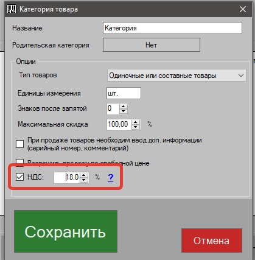
Task: Increase decimal places using up arrow
Action: coord(124,107)
